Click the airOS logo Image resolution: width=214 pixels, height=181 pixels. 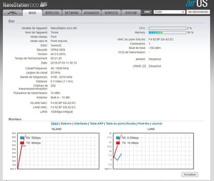196,3
